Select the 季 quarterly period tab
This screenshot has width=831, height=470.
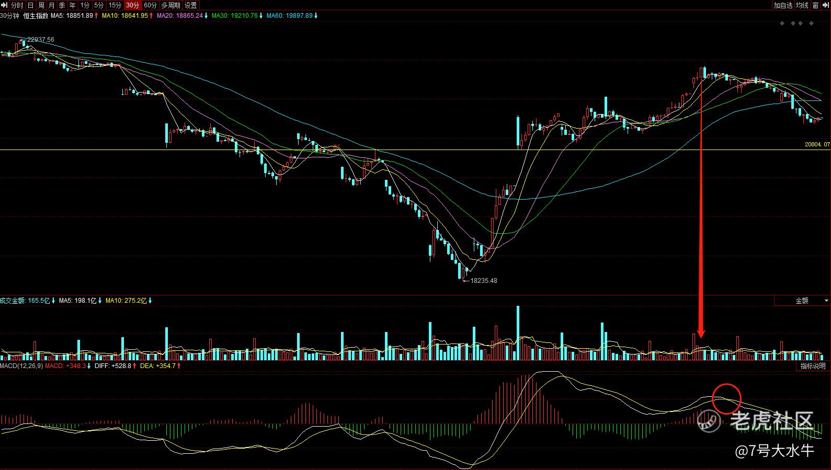tap(62, 5)
